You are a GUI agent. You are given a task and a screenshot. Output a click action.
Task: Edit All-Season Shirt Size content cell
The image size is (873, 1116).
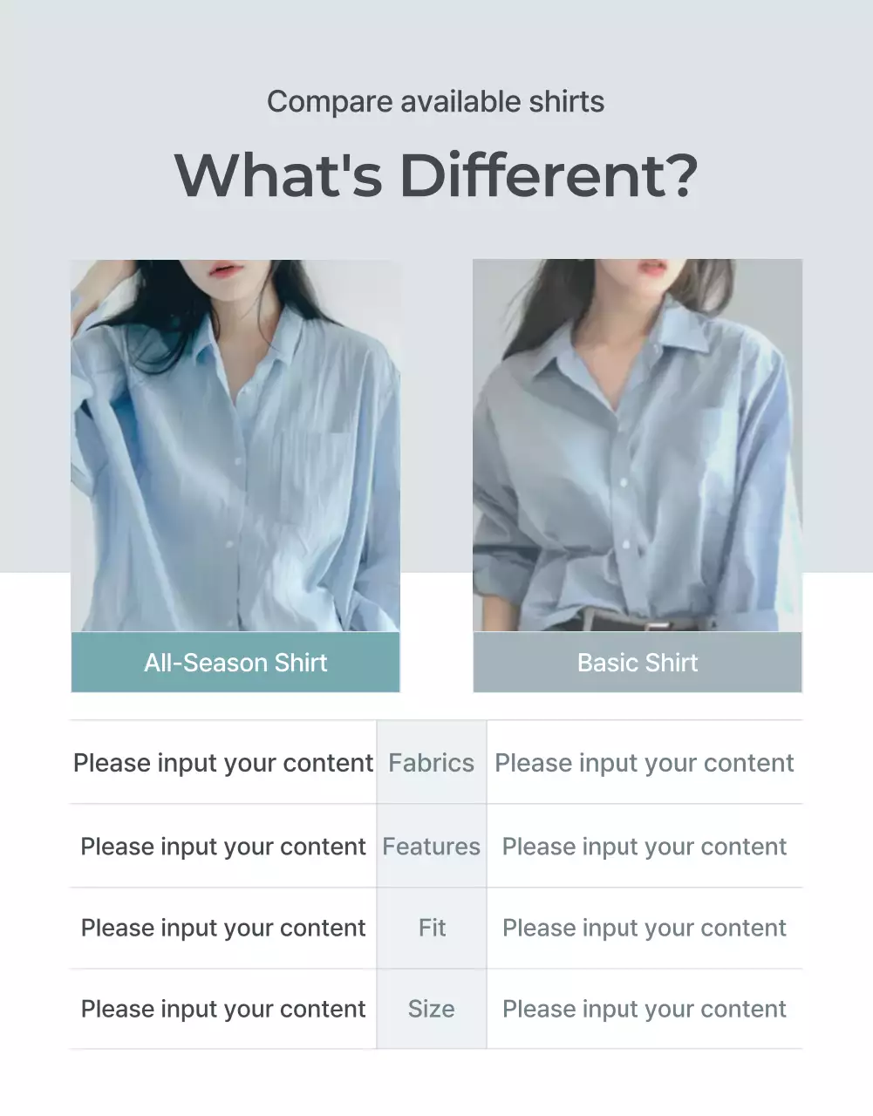223,1009
